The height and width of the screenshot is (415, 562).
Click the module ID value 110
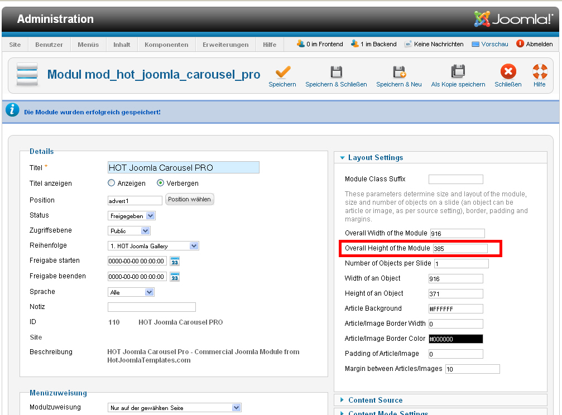coord(114,322)
